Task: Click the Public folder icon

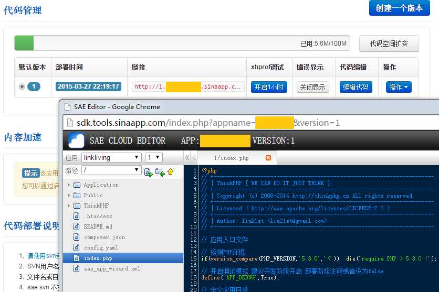Action: click(x=77, y=195)
